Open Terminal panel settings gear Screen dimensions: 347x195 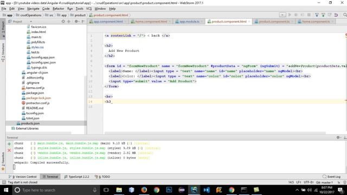(338, 137)
